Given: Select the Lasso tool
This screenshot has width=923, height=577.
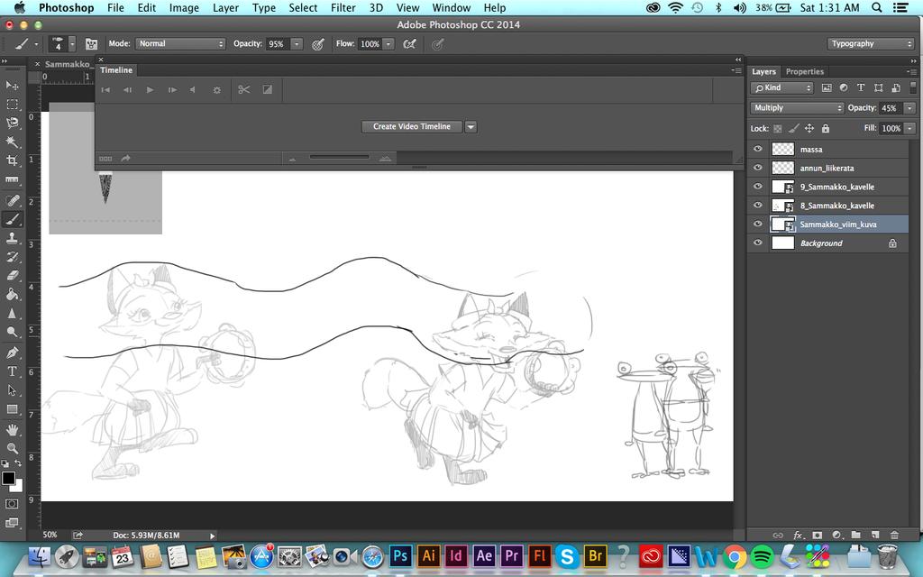Looking at the screenshot, I should click(12, 123).
